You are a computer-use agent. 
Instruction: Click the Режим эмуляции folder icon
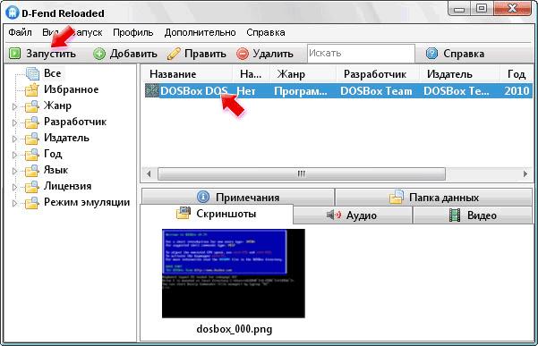[32, 202]
